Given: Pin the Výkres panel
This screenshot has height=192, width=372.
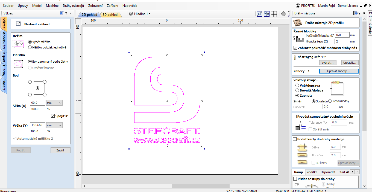Looking at the screenshot, I should tap(71, 13).
